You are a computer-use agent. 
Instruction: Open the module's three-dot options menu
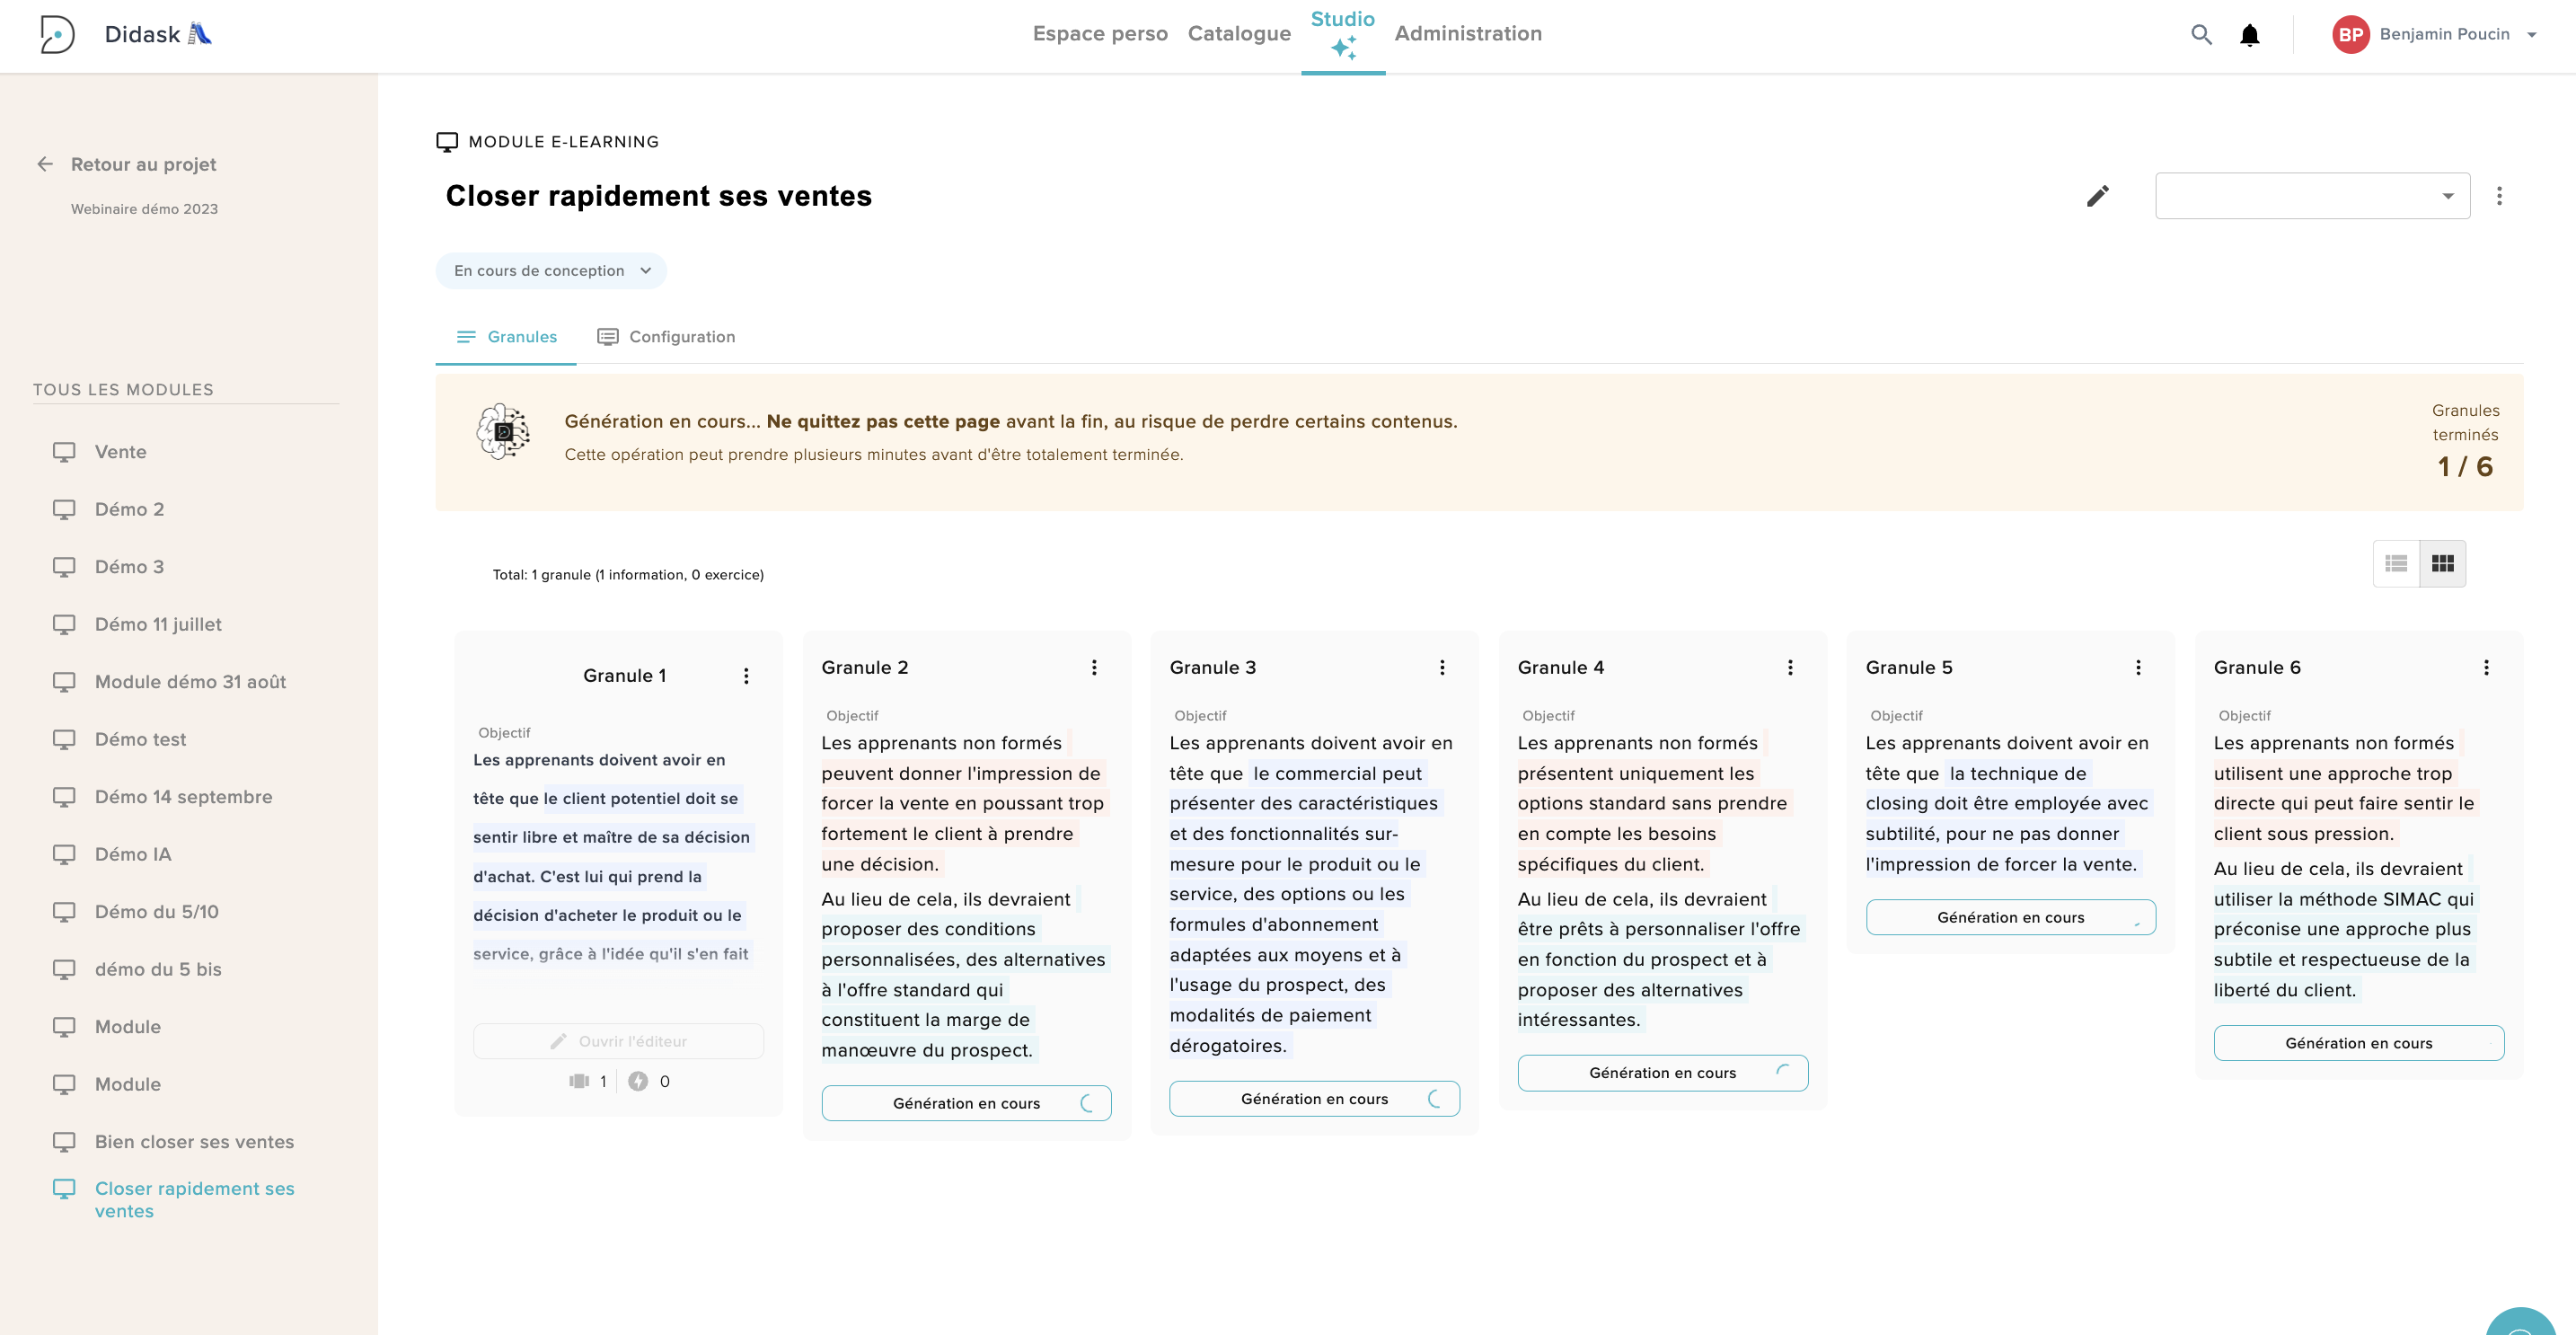(x=2498, y=196)
